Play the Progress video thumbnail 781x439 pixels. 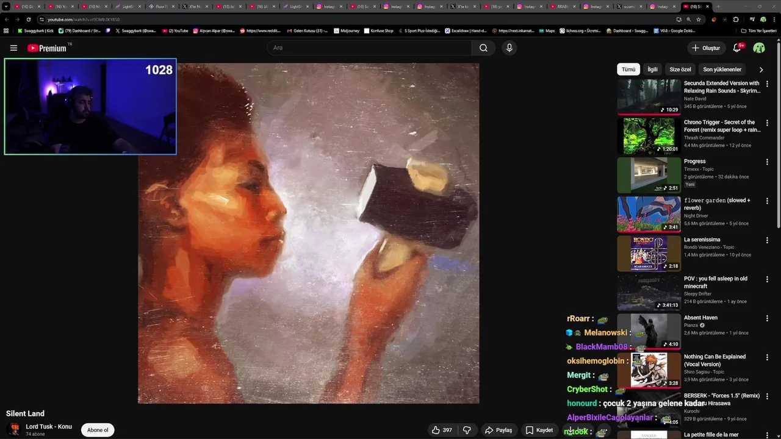649,175
